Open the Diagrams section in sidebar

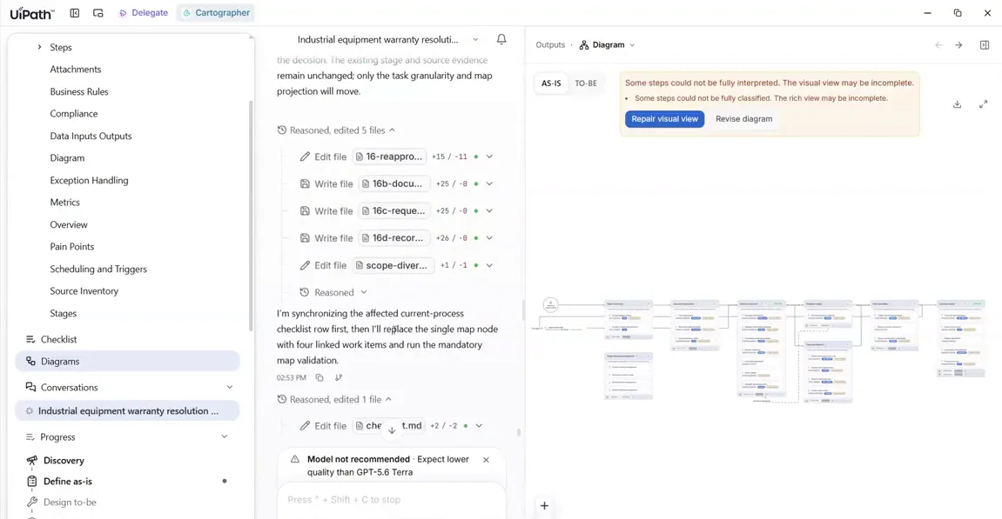(128, 362)
